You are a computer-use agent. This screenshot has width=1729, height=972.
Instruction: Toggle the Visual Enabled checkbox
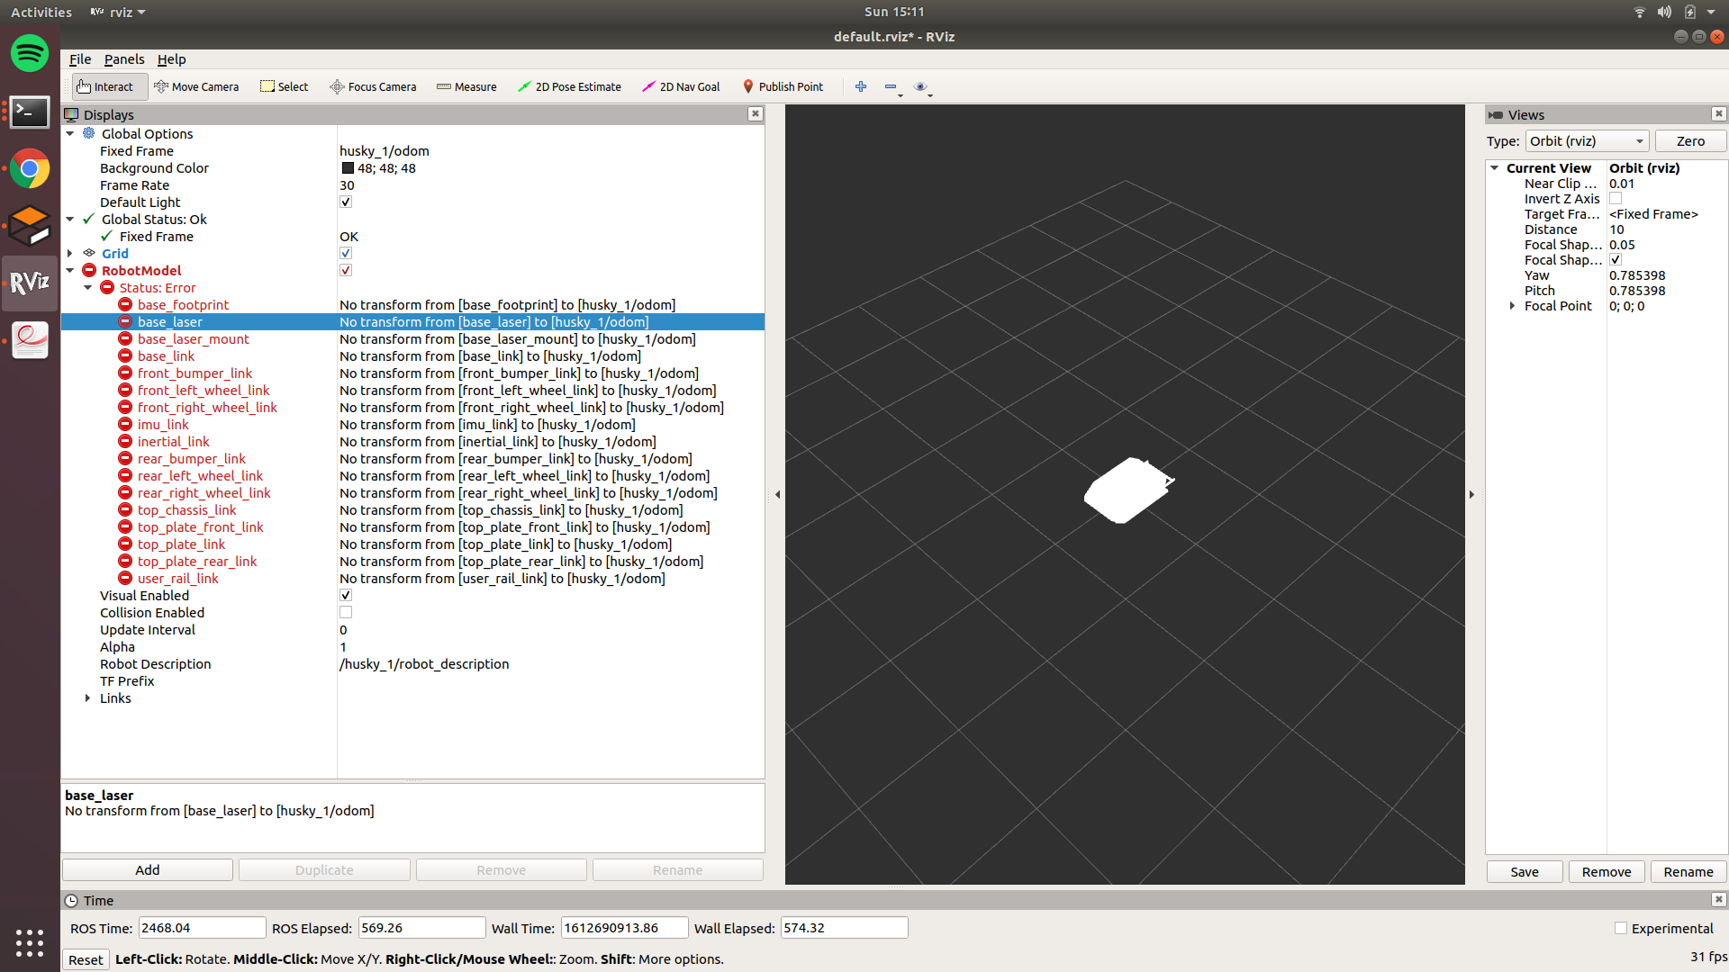click(346, 595)
